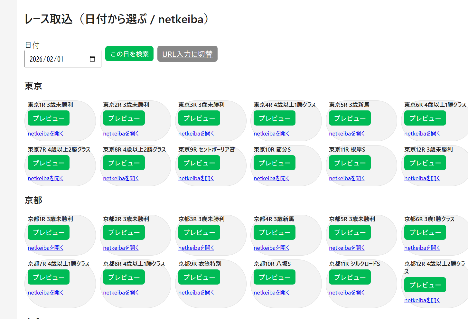Preview the 京都11R シルクロードS race

(x=350, y=277)
